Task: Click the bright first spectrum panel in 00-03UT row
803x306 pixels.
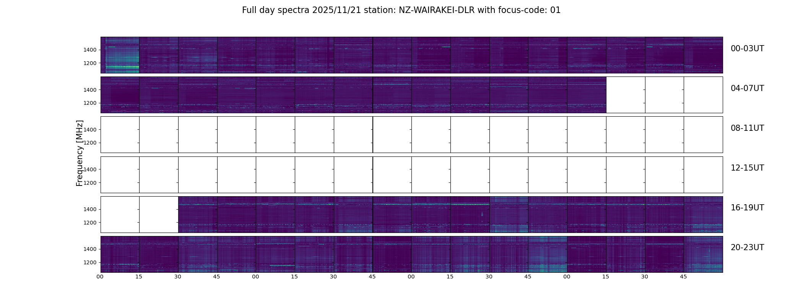Action: [120, 55]
